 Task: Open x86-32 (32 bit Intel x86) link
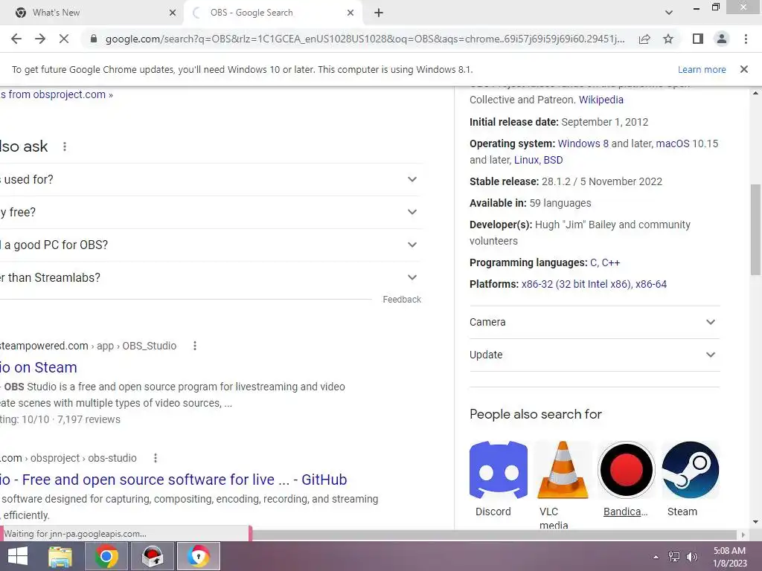point(577,284)
